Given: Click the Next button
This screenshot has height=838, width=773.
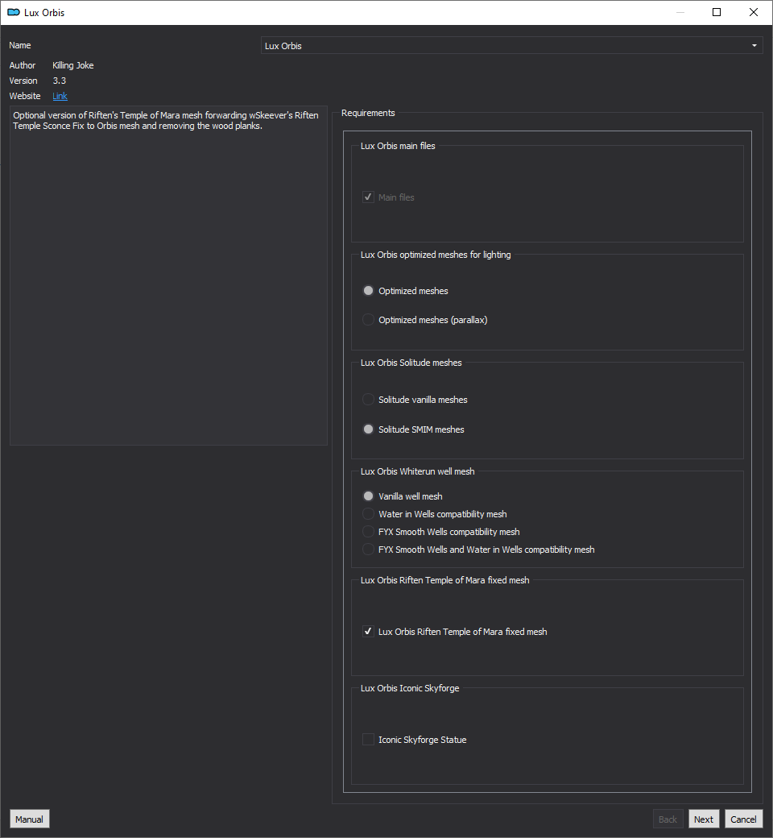Looking at the screenshot, I should [x=704, y=819].
